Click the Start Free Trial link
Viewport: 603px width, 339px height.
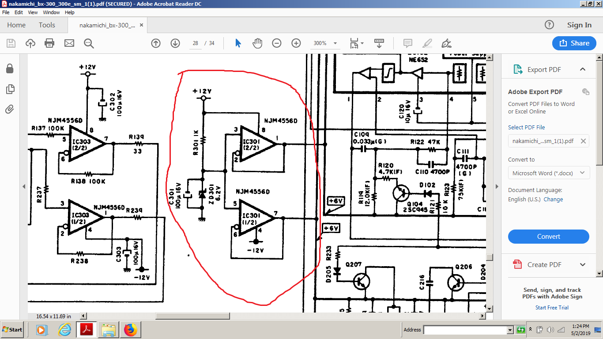click(552, 308)
